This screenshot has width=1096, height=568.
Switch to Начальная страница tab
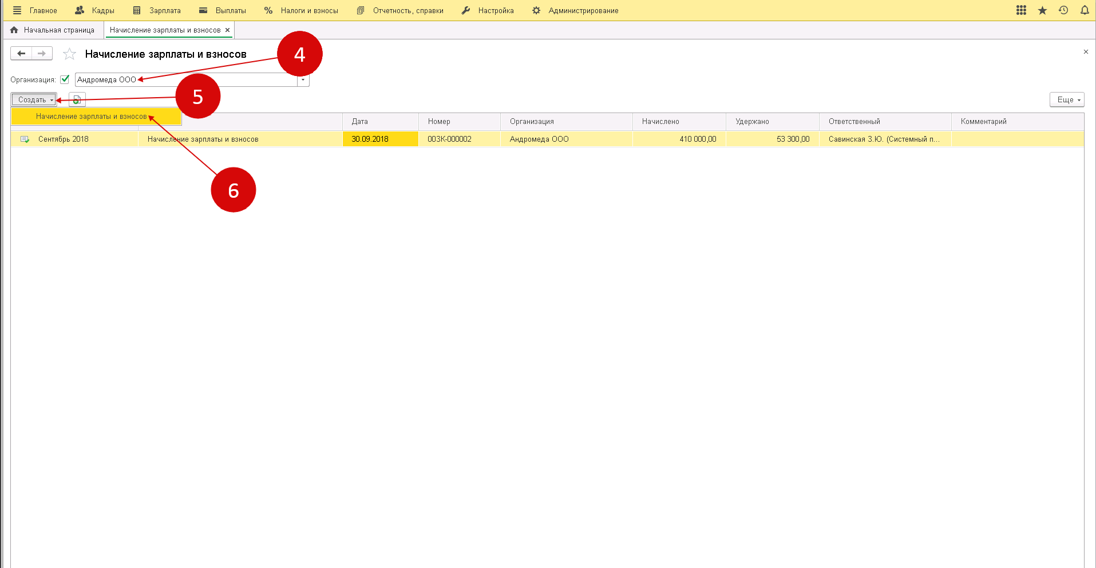(x=53, y=30)
